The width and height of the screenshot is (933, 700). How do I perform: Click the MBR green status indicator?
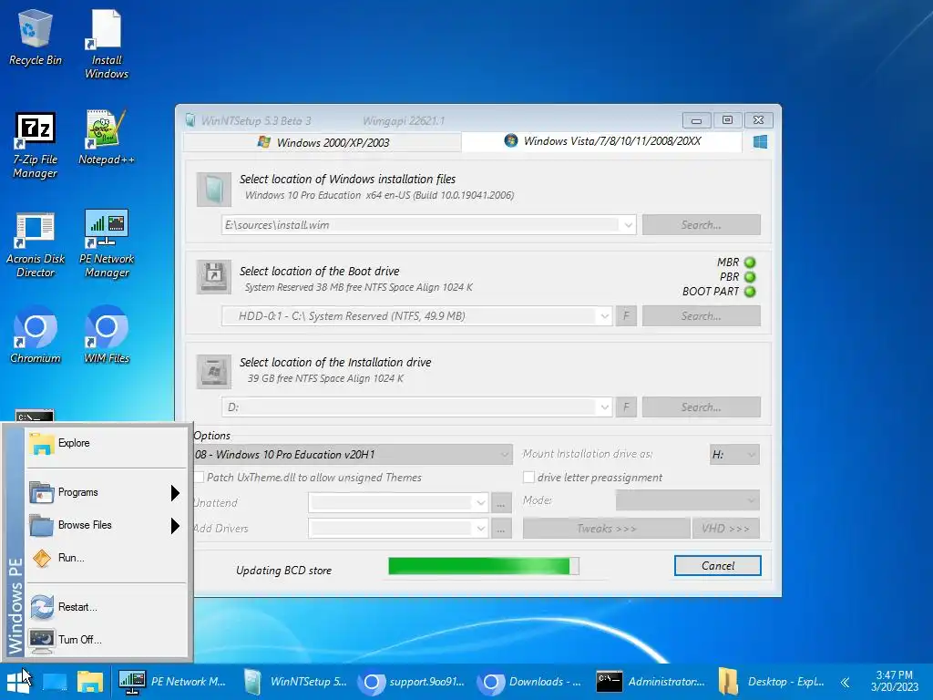750,262
